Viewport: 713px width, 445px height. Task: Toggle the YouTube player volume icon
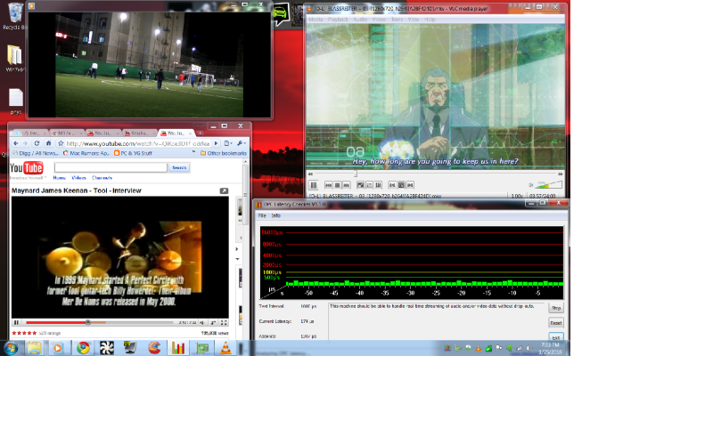tap(202, 322)
